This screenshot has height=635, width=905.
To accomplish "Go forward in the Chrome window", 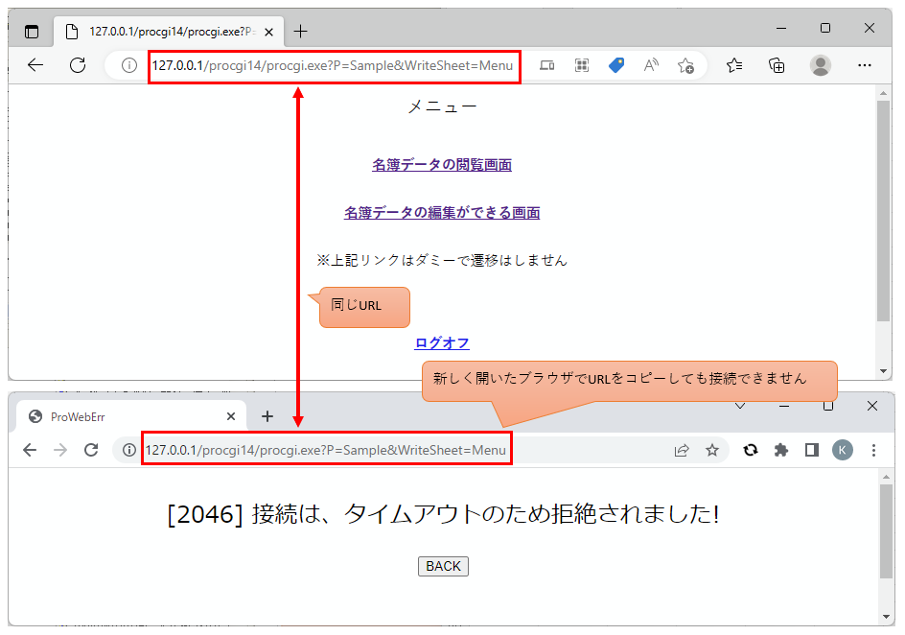I will coord(60,450).
